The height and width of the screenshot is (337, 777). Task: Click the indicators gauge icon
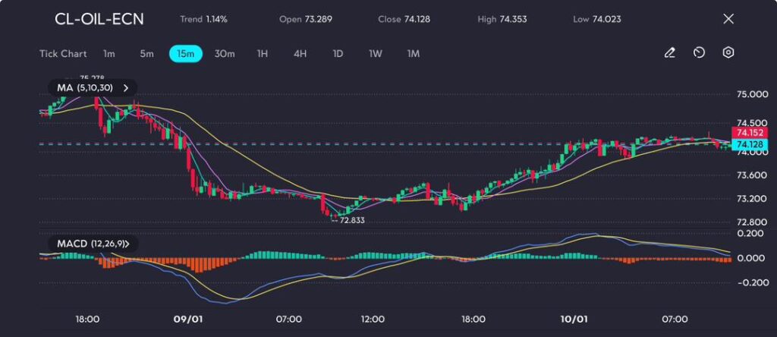699,53
